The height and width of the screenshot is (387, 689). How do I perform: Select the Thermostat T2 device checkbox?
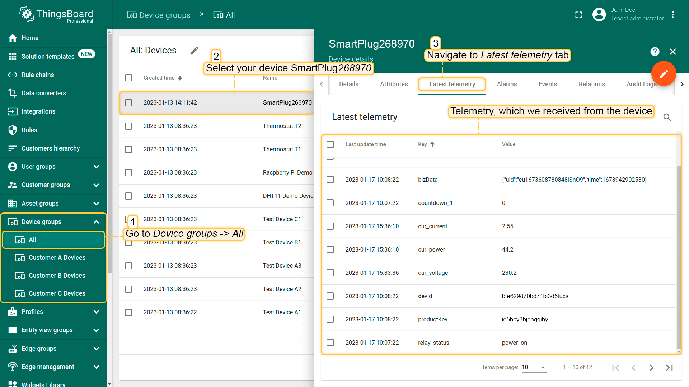pyautogui.click(x=128, y=126)
